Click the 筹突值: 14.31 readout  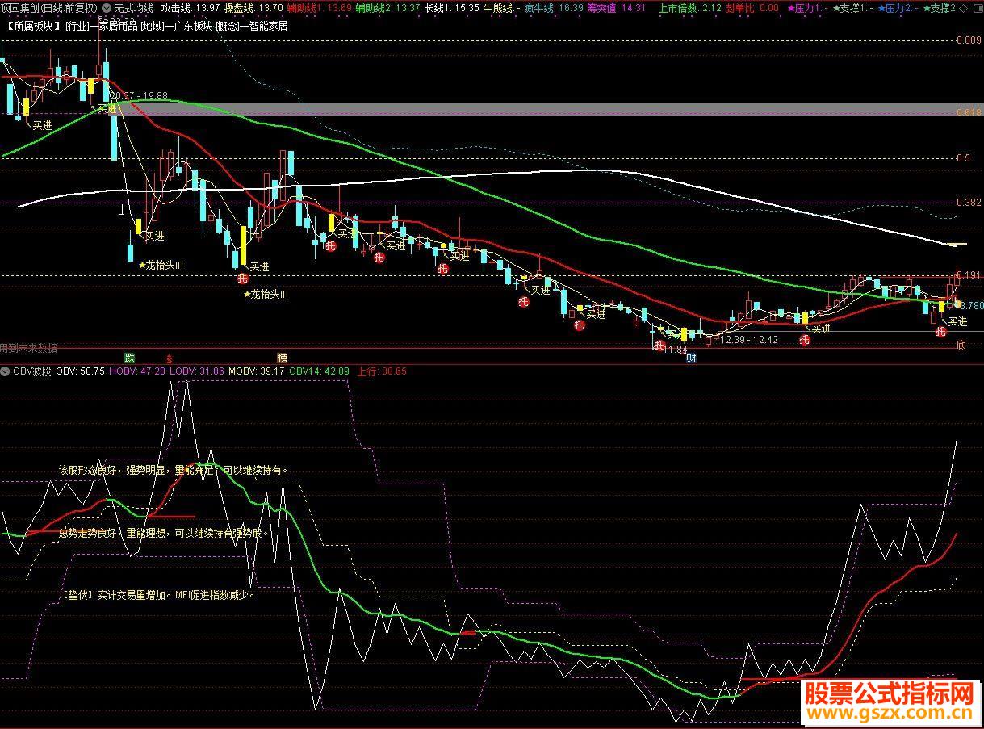coord(616,8)
